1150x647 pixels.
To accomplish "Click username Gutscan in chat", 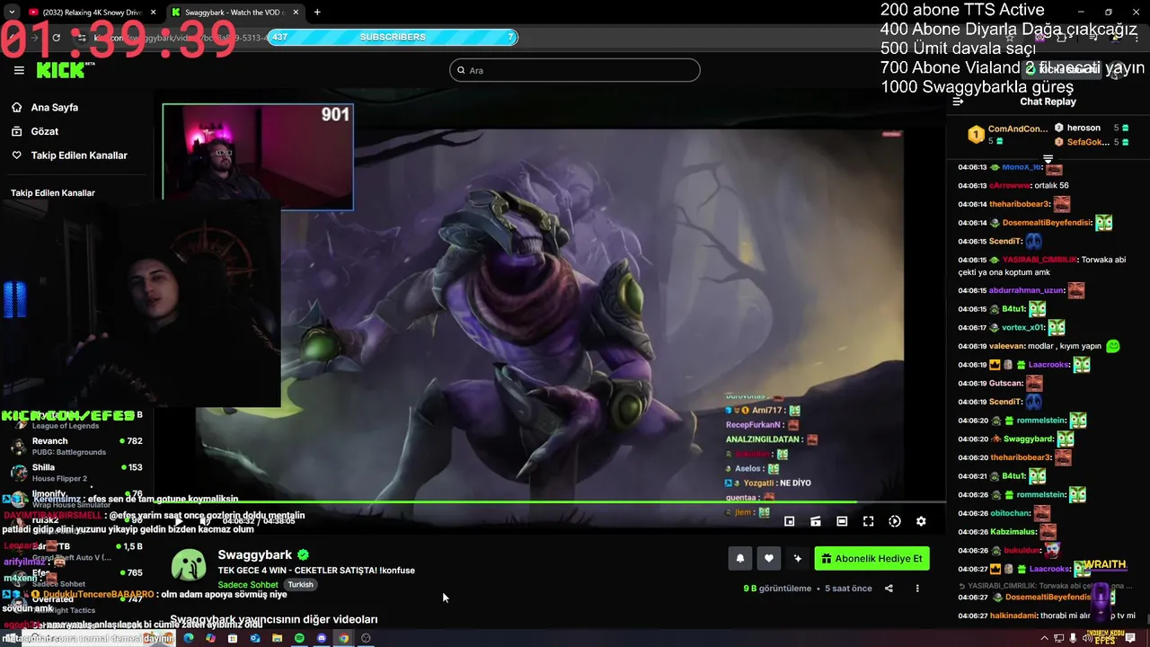I will pos(1005,384).
